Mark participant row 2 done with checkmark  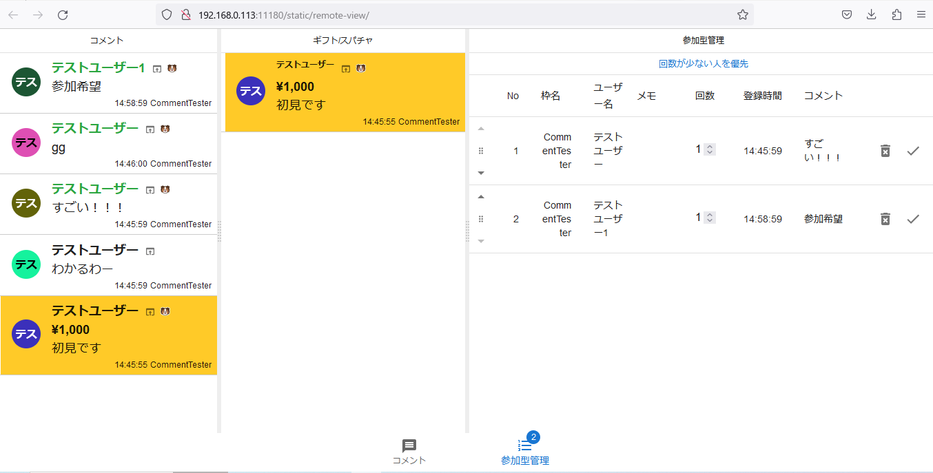(x=913, y=219)
